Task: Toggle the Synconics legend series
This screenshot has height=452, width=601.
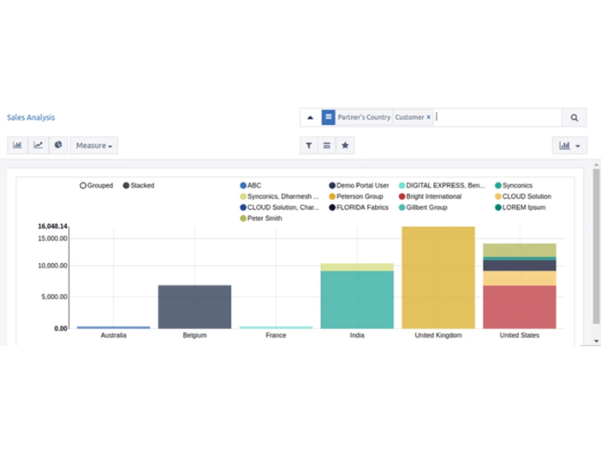Action: click(514, 185)
